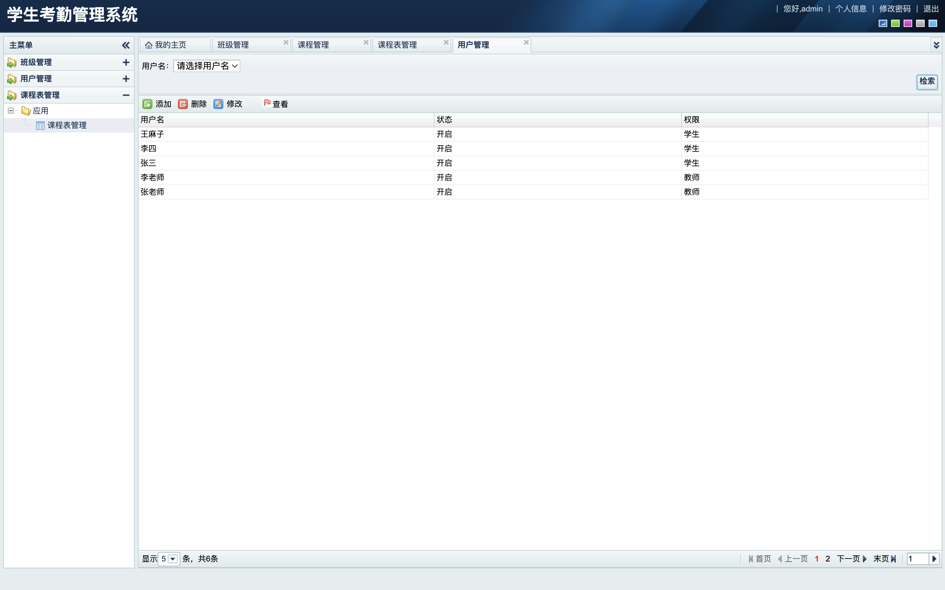Screen dimensions: 945x590
Task: Select the row for 李老师
Action: point(533,178)
